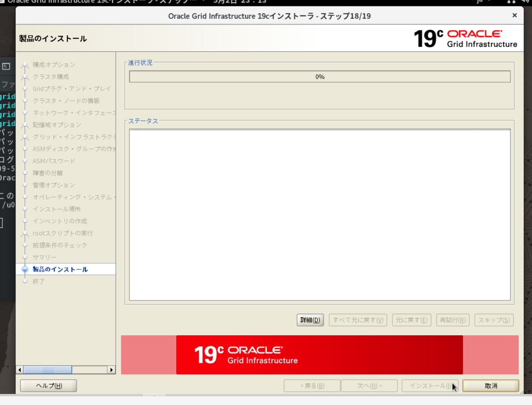Click the sidebar scroll left arrow
Screen dimensions: 532x405
click(x=20, y=370)
